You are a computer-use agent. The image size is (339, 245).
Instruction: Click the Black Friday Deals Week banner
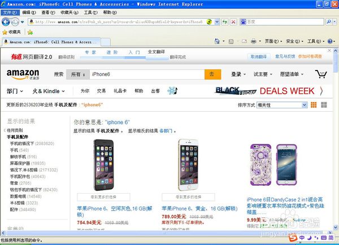click(269, 91)
